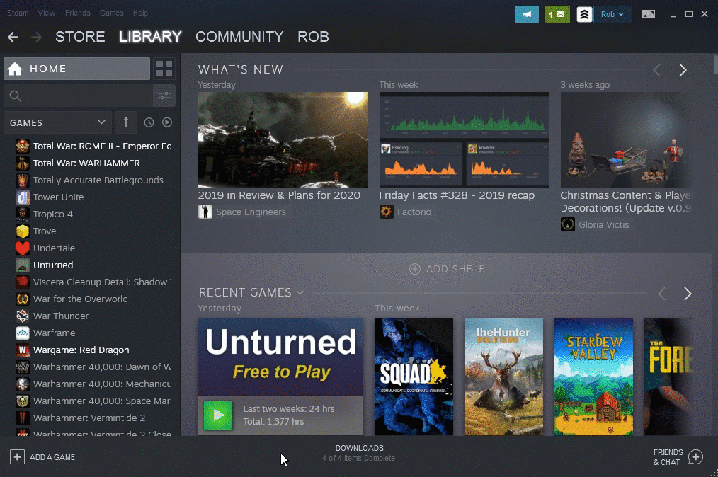This screenshot has height=477, width=718.
Task: Open the Games menu
Action: (112, 13)
